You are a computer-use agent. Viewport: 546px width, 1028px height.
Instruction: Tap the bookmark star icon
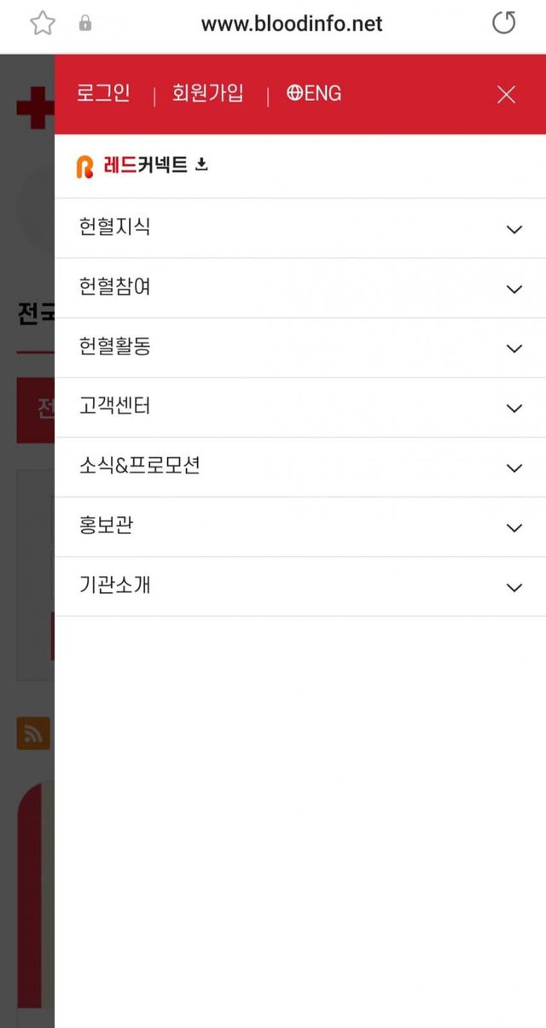[x=42, y=24]
